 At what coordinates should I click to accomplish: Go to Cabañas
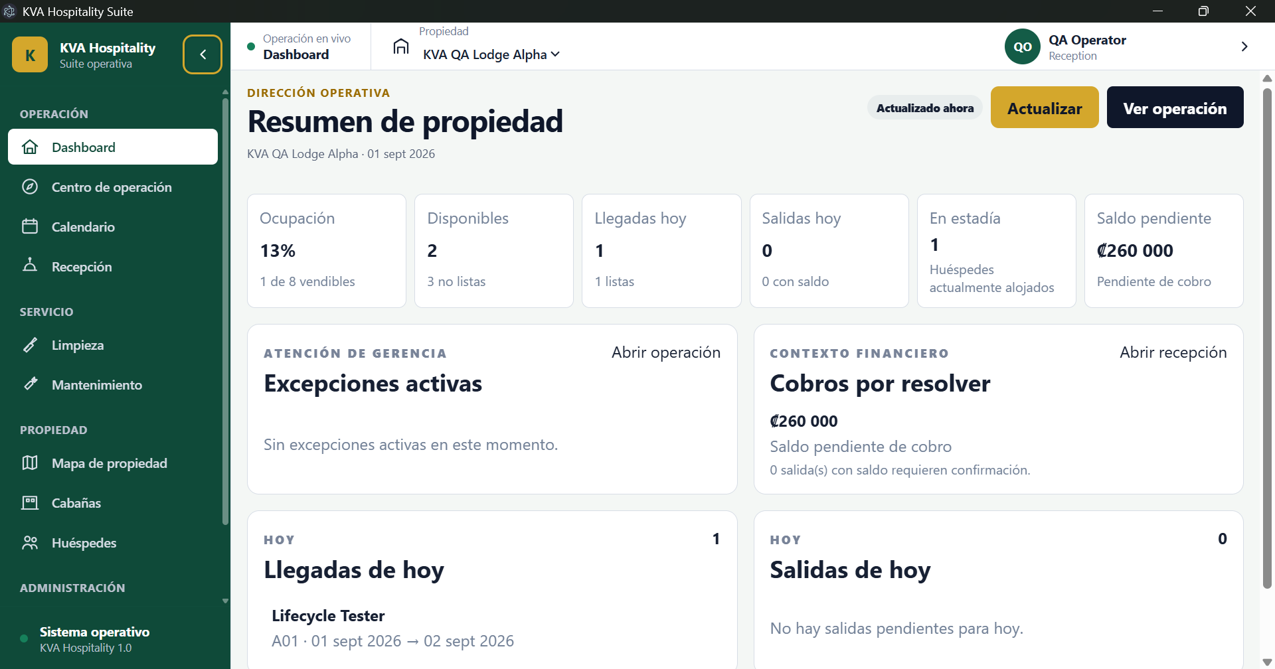point(113,502)
